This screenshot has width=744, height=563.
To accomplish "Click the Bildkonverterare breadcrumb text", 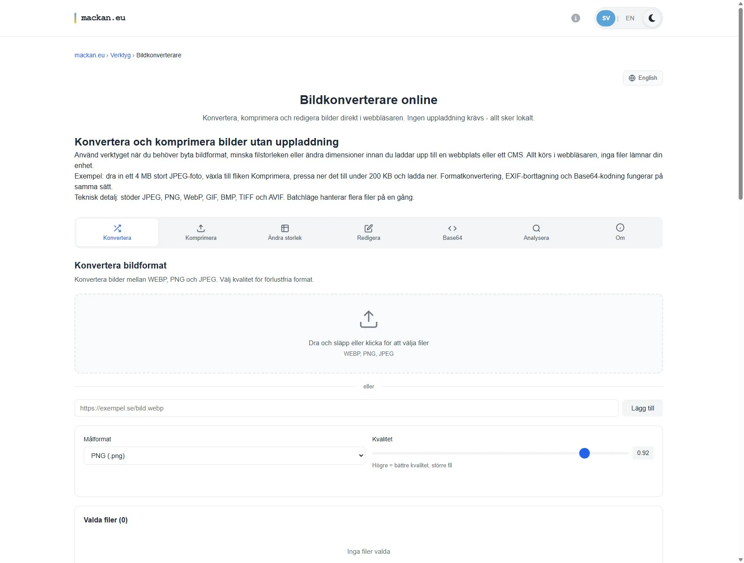I will pos(159,55).
